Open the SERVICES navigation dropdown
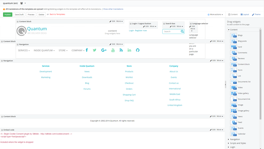The width and height of the screenshot is (264, 149). 24,50
